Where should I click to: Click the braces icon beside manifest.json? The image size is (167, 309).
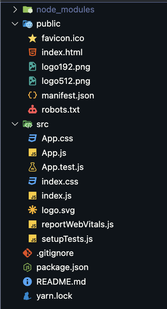(x=33, y=95)
